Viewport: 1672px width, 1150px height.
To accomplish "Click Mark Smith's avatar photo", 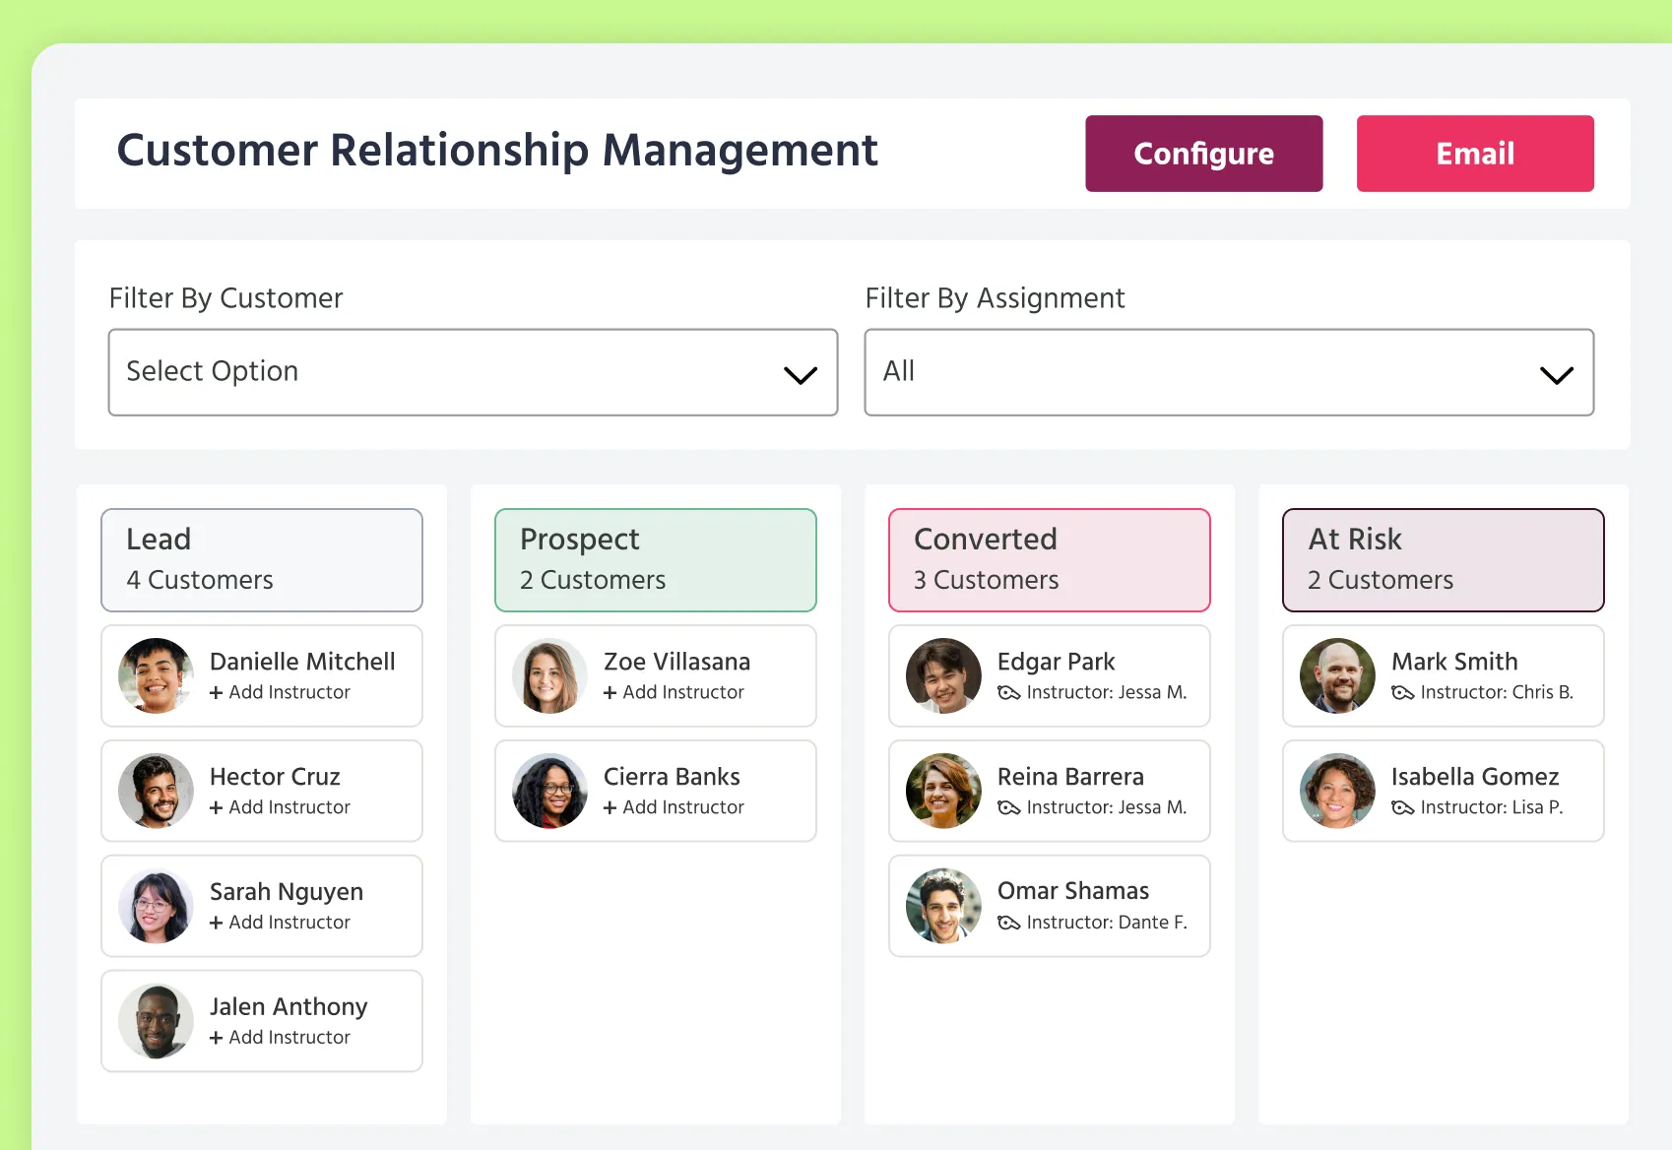I will click(x=1337, y=675).
